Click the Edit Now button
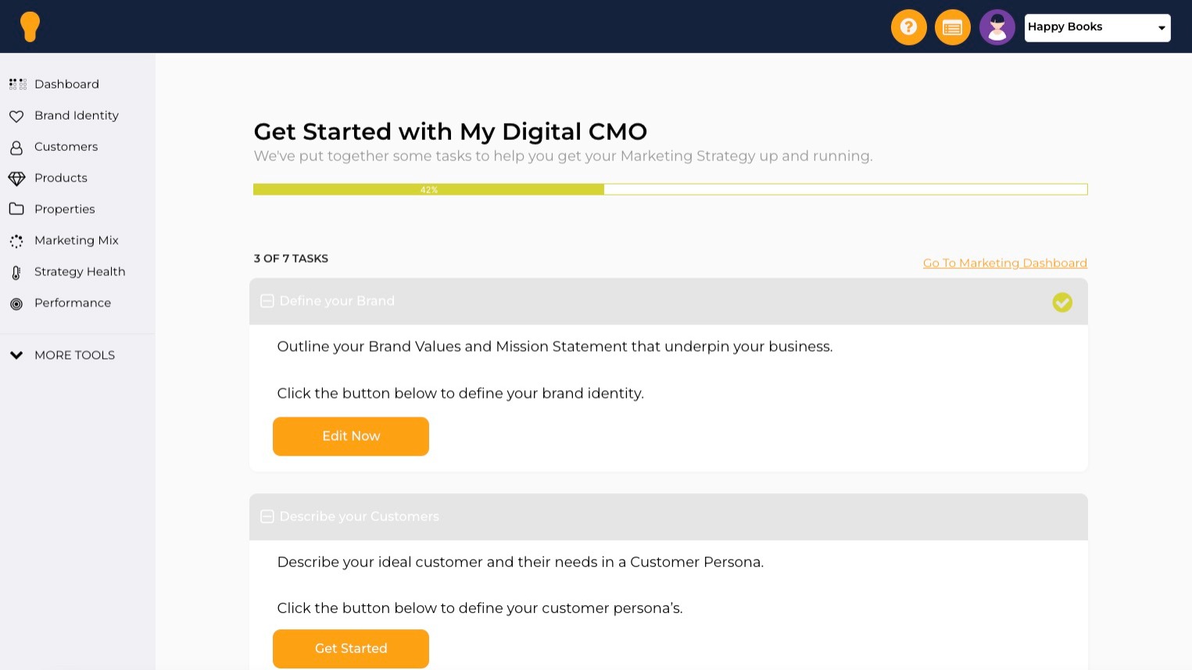This screenshot has width=1192, height=670. click(x=351, y=436)
